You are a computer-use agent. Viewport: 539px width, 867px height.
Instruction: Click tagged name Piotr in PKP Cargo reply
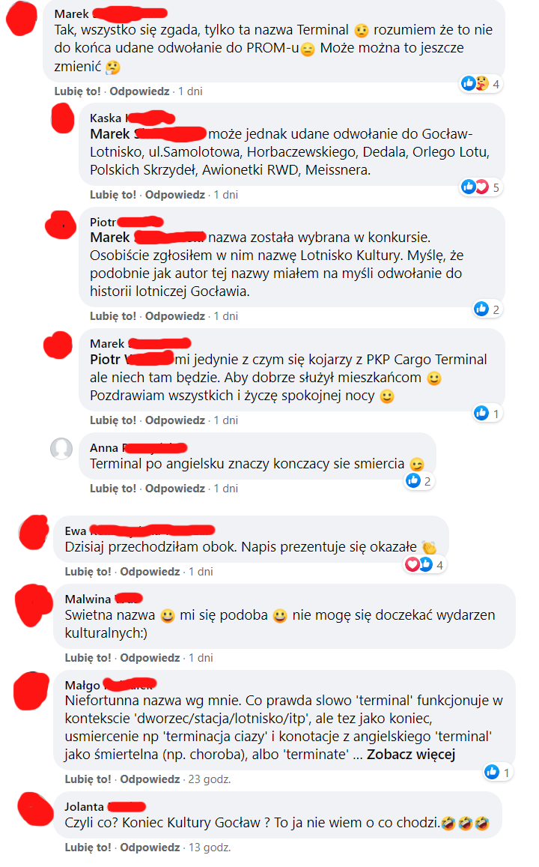[132, 360]
